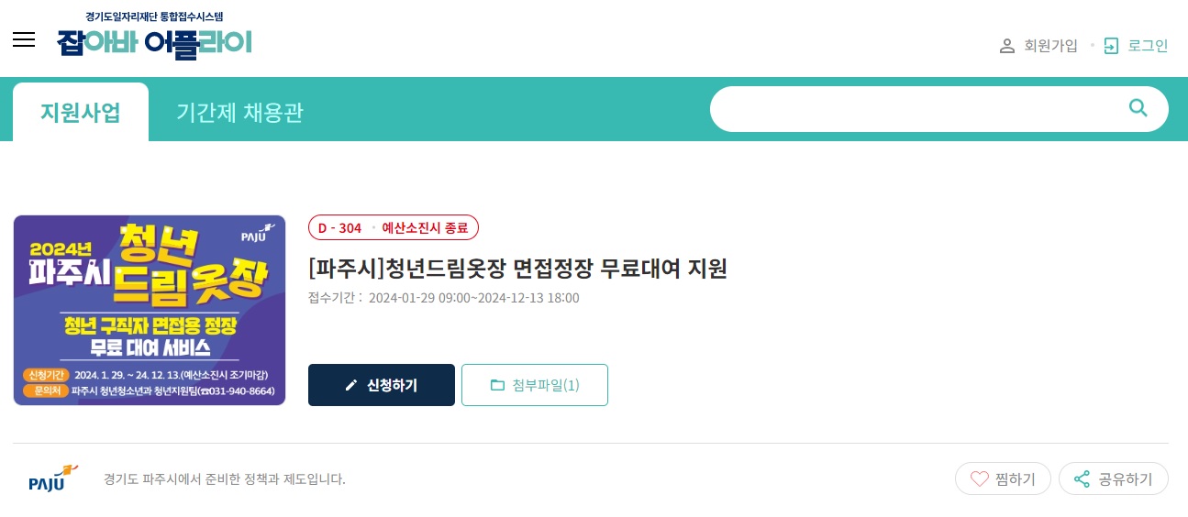Click the 공유하기 share button
Viewport: 1188px width, 517px height.
[x=1114, y=478]
